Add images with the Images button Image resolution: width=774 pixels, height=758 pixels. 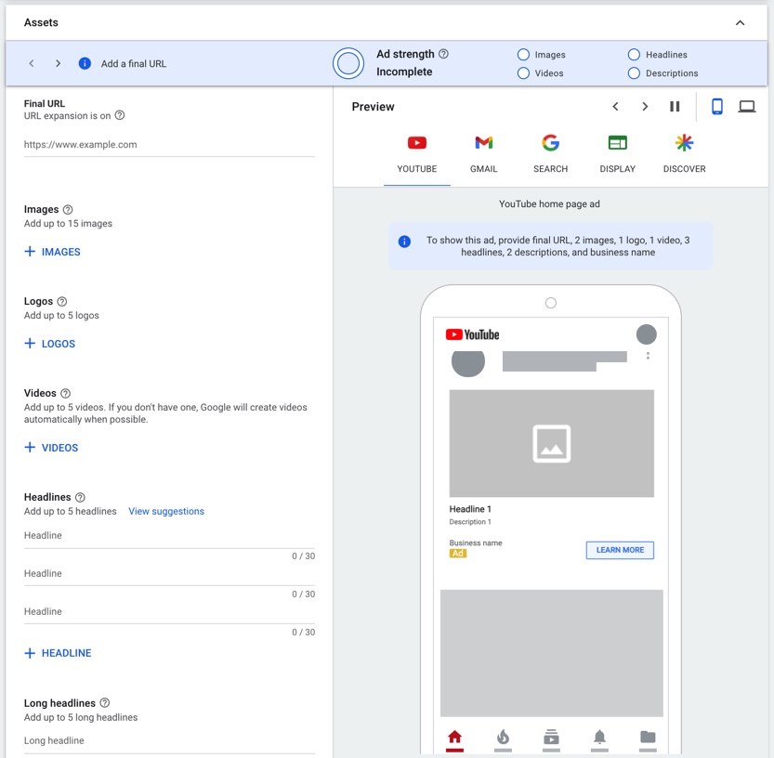(53, 252)
